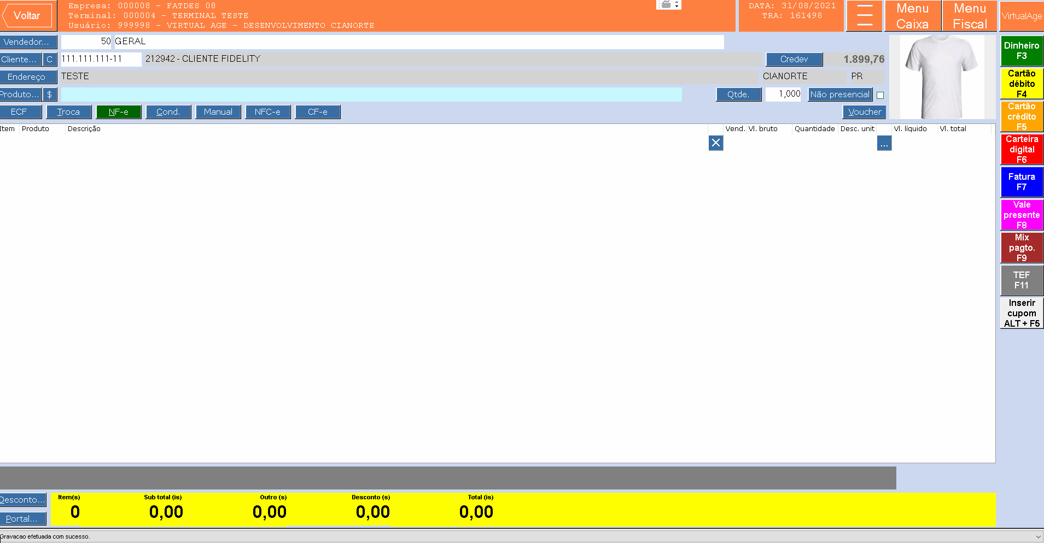Open keyboard toolbar dropdown arrow
This screenshot has width=1044, height=543.
click(x=677, y=5)
